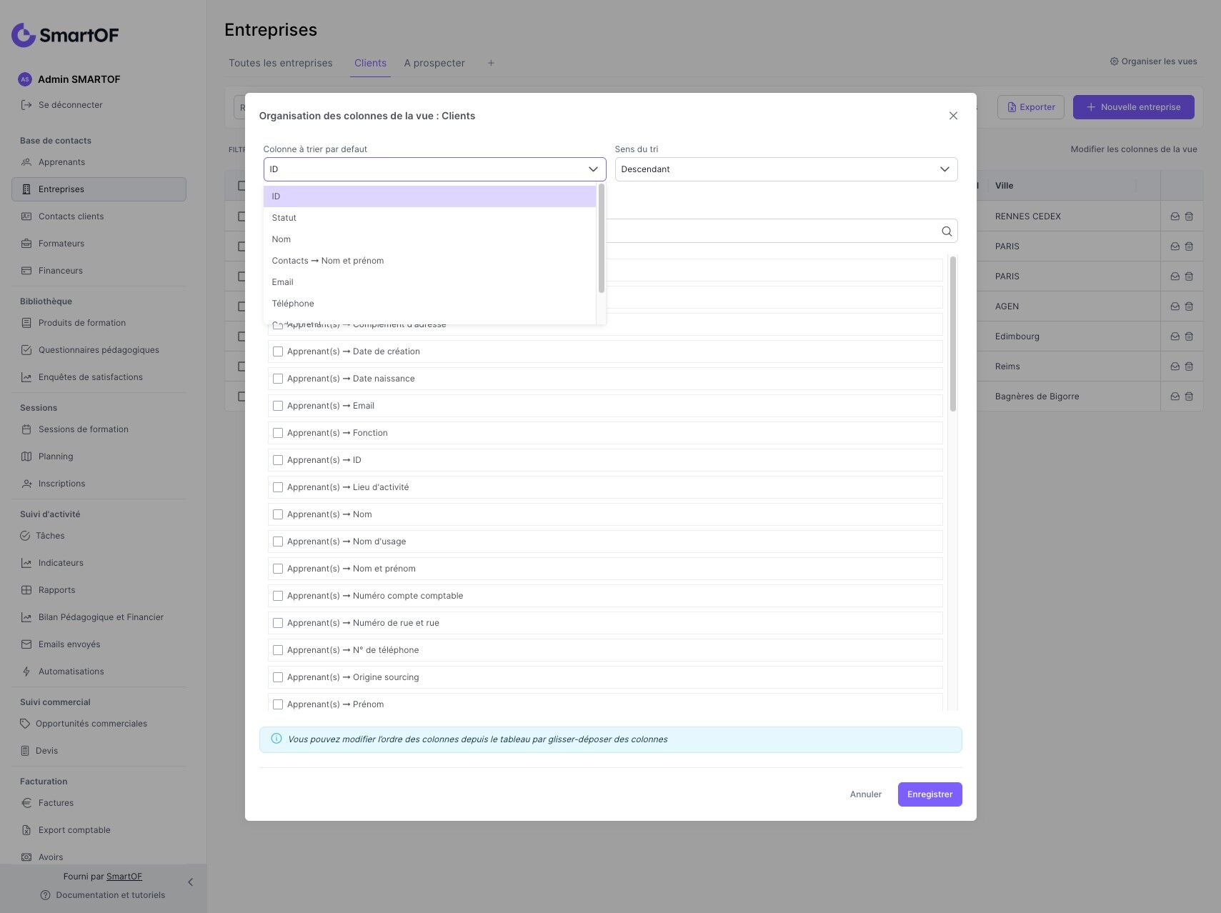Screen dimensions: 1221x913
Task: Collapse the sidebar with the chevron arrow
Action: pos(190,882)
